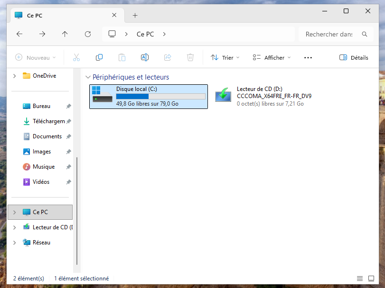Screen dimensions: 385x288
Task: Click the Cut scissors icon
Action: click(76, 57)
